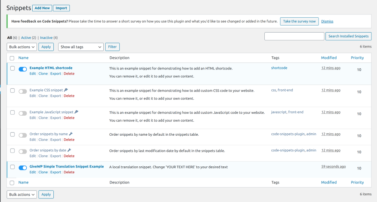Click the pin icon beside Example JavaScript snippet

77,112
